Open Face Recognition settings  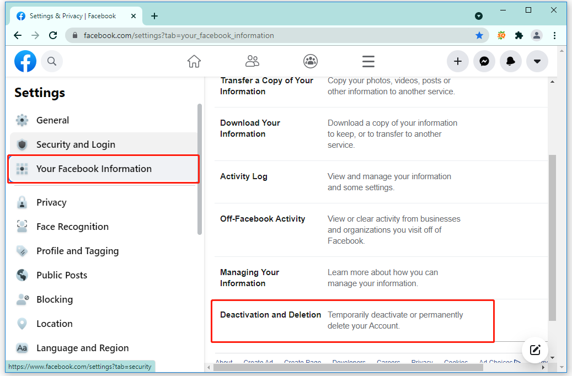(104, 227)
